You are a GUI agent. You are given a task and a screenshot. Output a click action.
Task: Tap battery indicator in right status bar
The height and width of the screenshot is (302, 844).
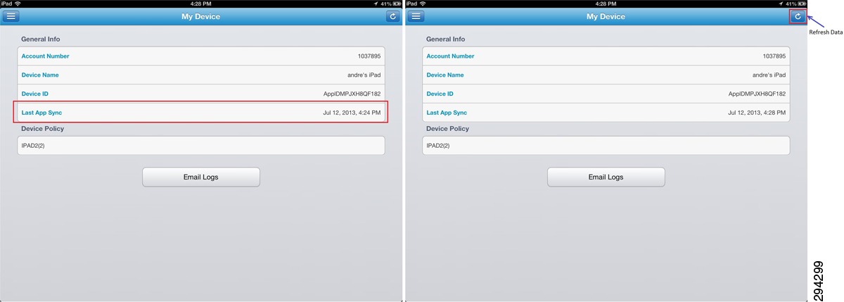pos(802,4)
